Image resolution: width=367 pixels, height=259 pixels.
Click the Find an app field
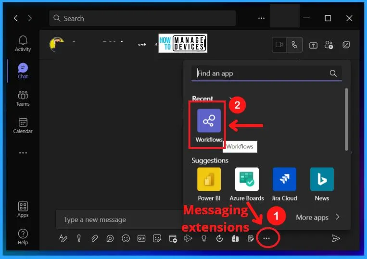(x=266, y=74)
